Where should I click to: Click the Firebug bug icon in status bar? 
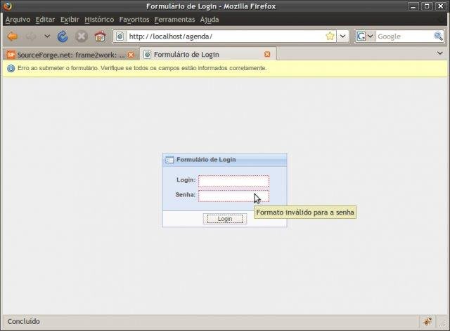[x=427, y=322]
